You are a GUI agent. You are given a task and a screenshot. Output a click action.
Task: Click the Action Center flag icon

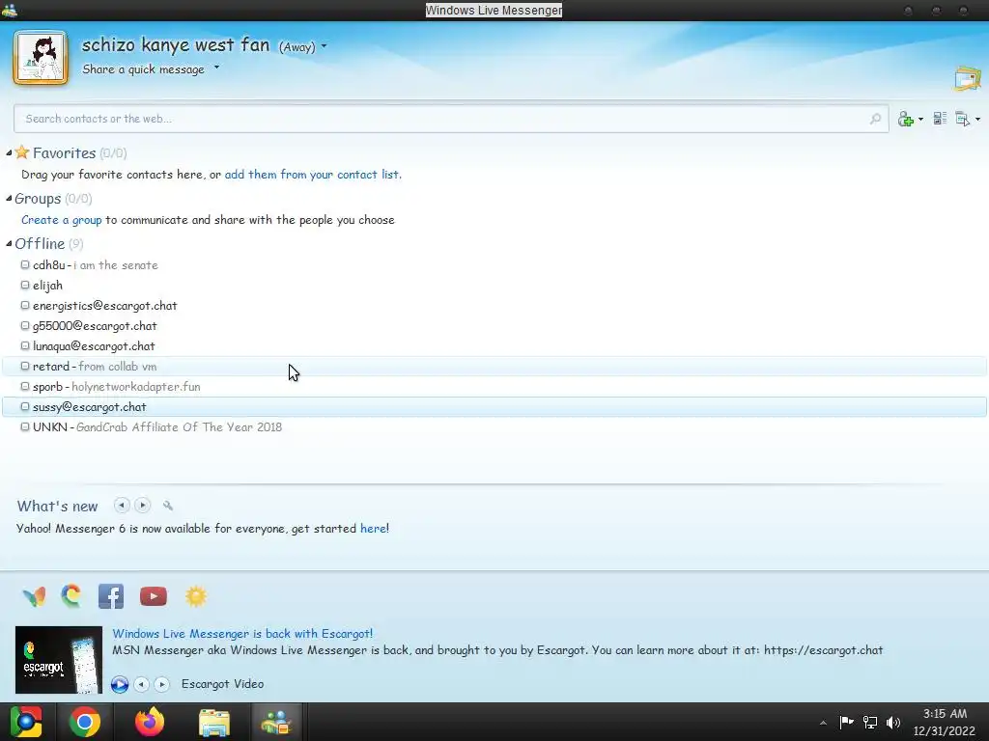point(846,722)
